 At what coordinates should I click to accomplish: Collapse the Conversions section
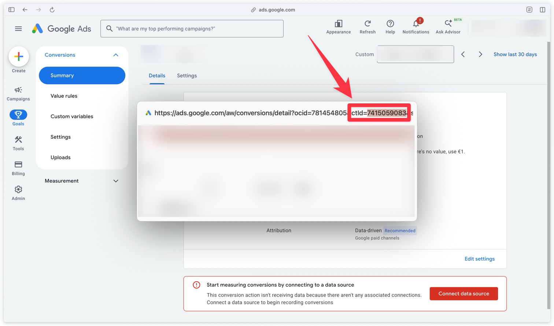pyautogui.click(x=116, y=55)
